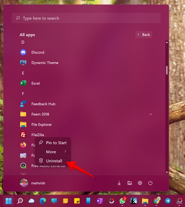Viewport: 185px width, 207px height.
Task: Click the Feedback Hub text label
Action: tap(43, 104)
